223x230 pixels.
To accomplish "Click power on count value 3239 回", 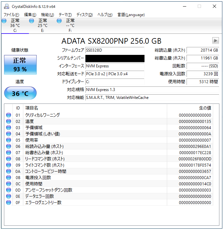I will pos(203,74).
